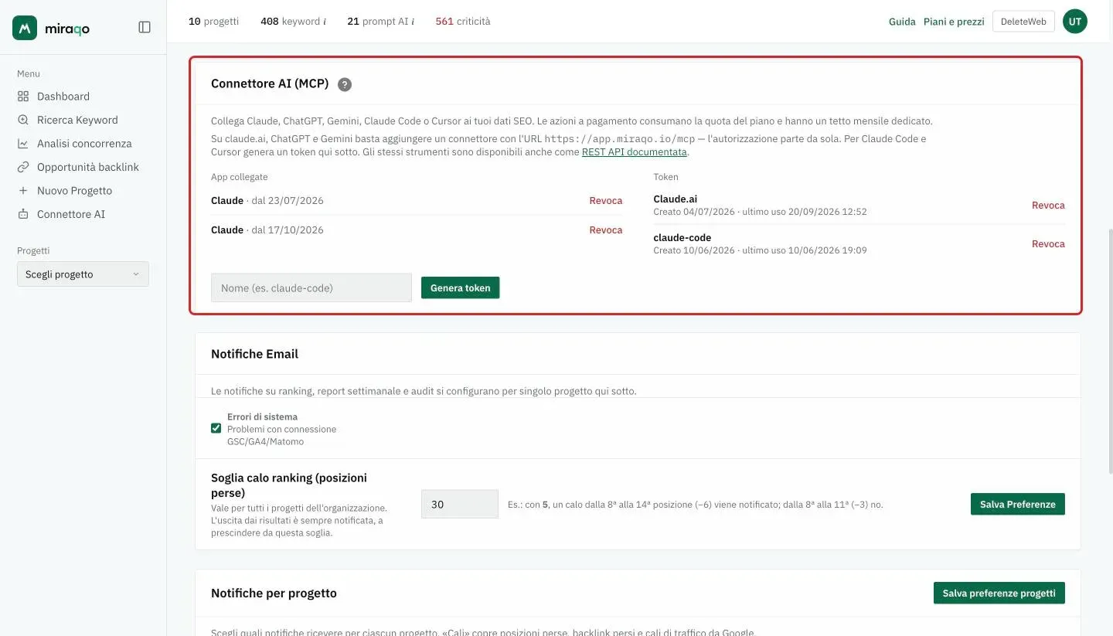Open the Guida link in header
Screen dimensions: 1113x636
902,22
